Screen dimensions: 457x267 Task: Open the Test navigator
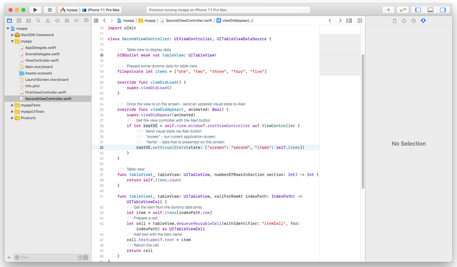pos(58,20)
